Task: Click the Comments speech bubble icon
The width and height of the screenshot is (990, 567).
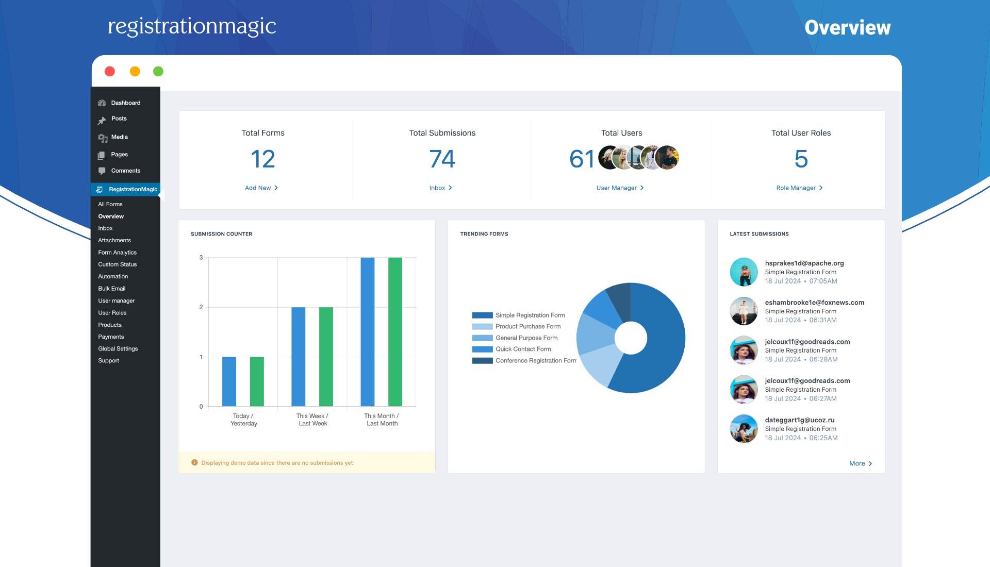Action: 102,171
